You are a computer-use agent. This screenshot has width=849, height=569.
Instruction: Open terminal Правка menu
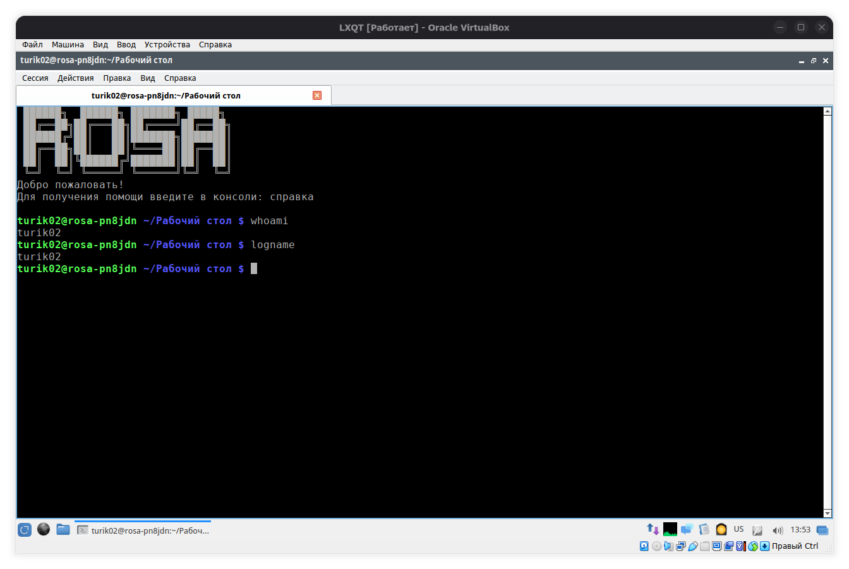click(117, 78)
